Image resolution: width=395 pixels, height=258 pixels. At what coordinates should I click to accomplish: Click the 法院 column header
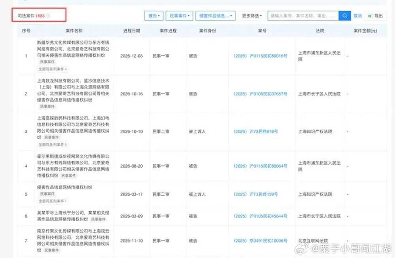click(x=320, y=31)
